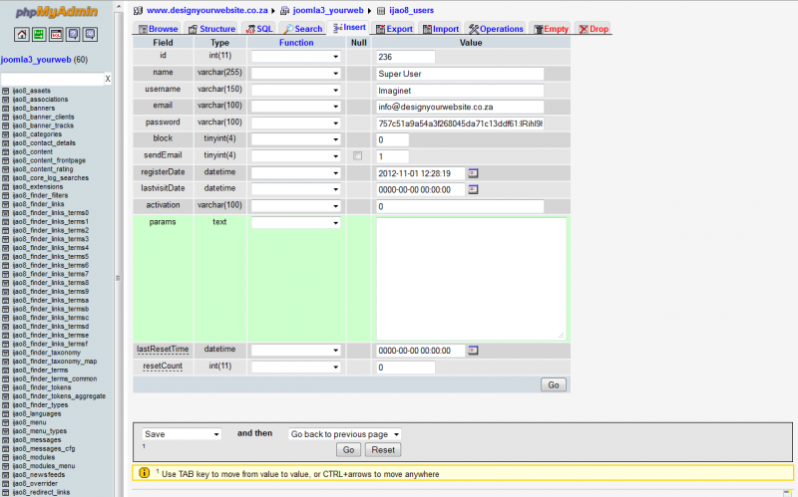
Task: Click the large params text area
Action: click(471, 279)
